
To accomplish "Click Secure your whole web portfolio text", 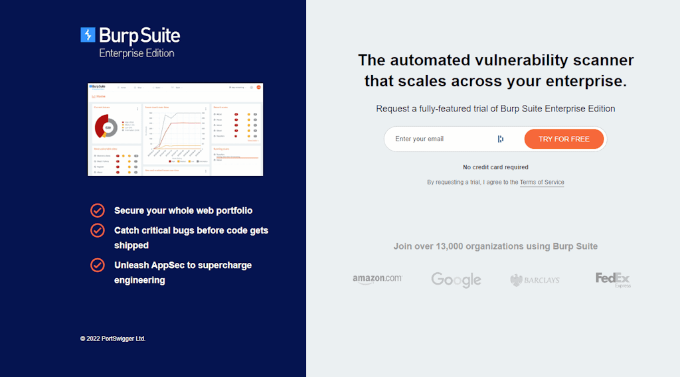I will click(x=183, y=210).
